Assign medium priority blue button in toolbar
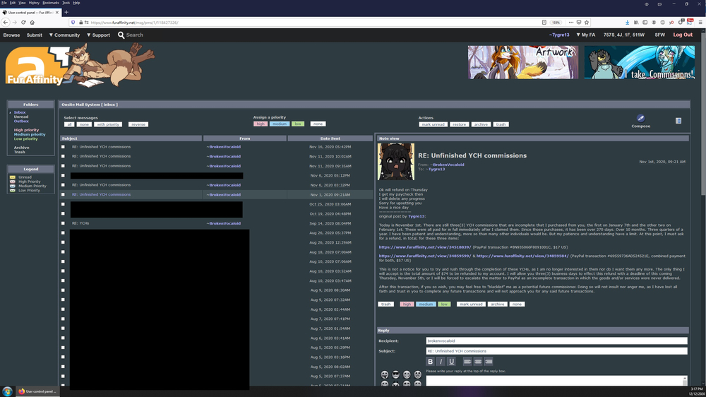This screenshot has height=397, width=706. [x=279, y=124]
